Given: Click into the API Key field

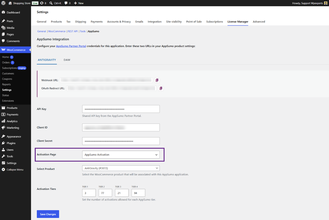Looking at the screenshot, I should 121,109.
